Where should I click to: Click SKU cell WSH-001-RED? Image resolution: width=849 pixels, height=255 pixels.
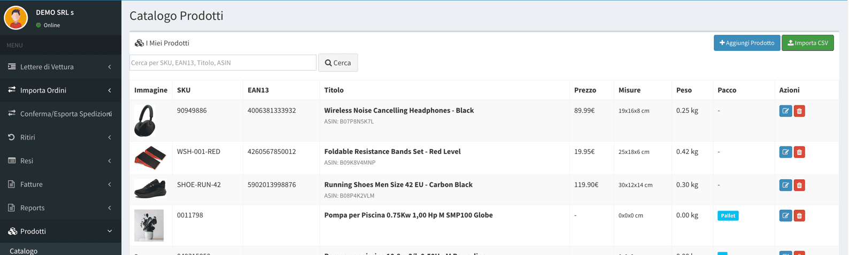198,151
